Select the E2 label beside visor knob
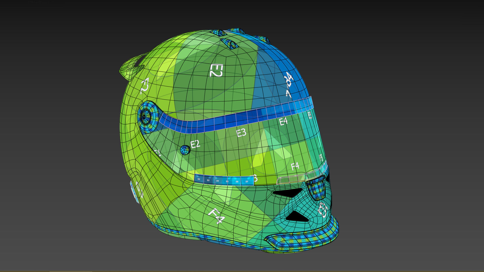 pos(195,144)
